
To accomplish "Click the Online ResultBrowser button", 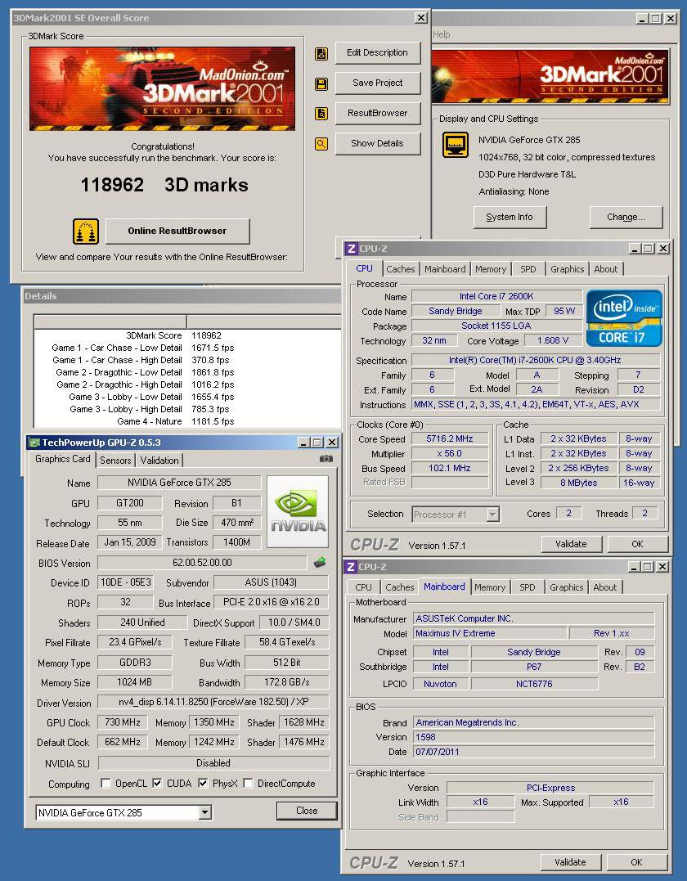I will pyautogui.click(x=177, y=231).
